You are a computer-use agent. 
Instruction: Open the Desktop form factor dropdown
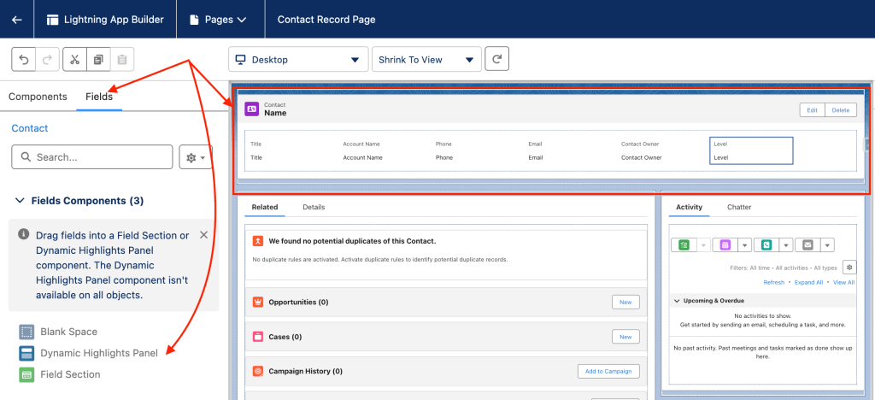298,60
